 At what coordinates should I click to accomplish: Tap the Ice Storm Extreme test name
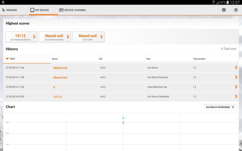(158, 77)
